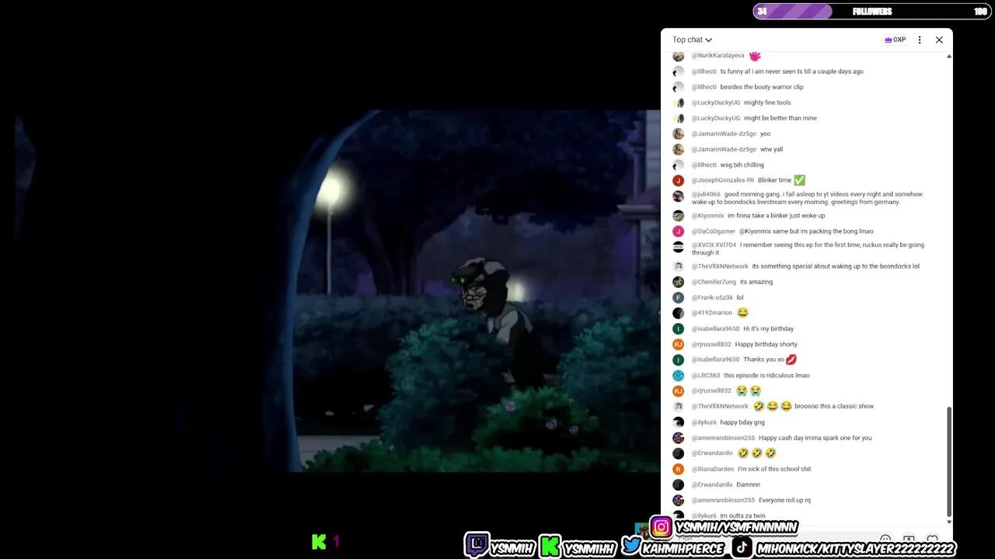
Task: Click avatar beside 'might be better than mine'
Action: point(679,118)
